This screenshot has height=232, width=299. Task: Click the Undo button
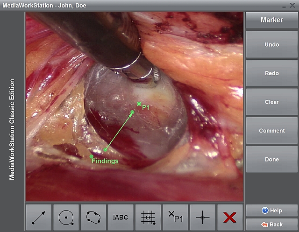point(272,44)
